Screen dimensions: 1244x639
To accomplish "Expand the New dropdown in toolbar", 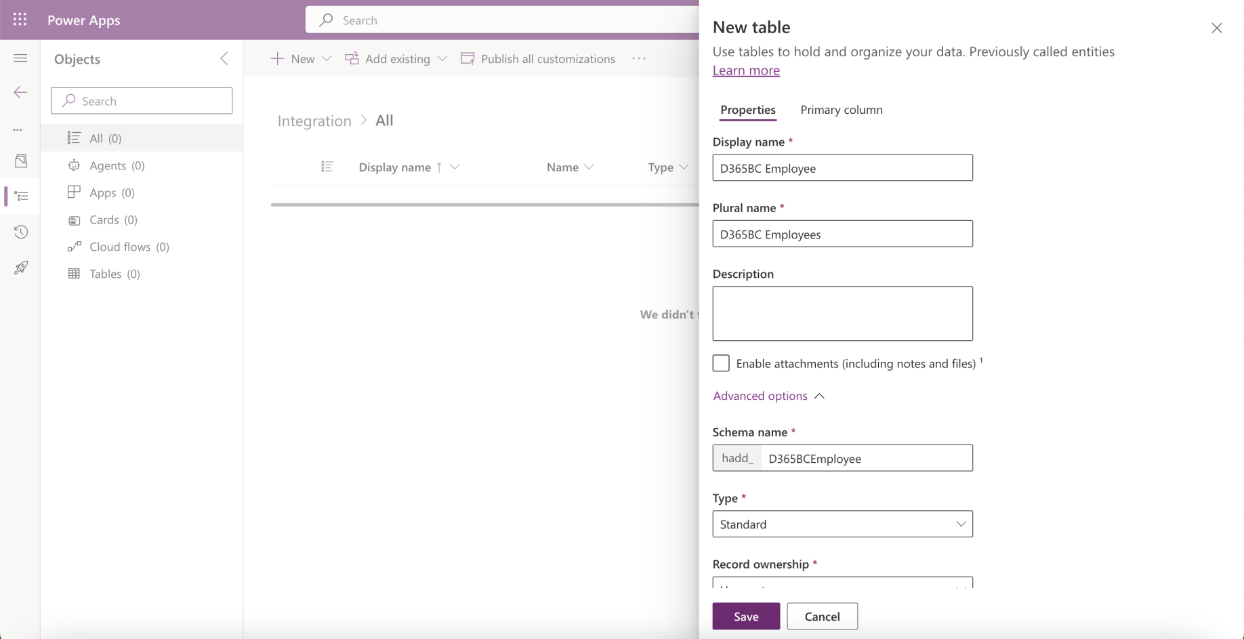I will point(327,59).
